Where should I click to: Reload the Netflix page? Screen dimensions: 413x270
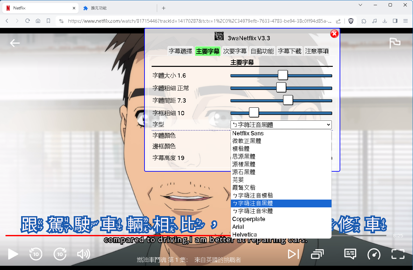coord(28,21)
